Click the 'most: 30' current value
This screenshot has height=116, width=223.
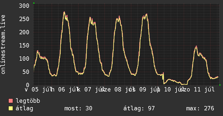(78, 108)
